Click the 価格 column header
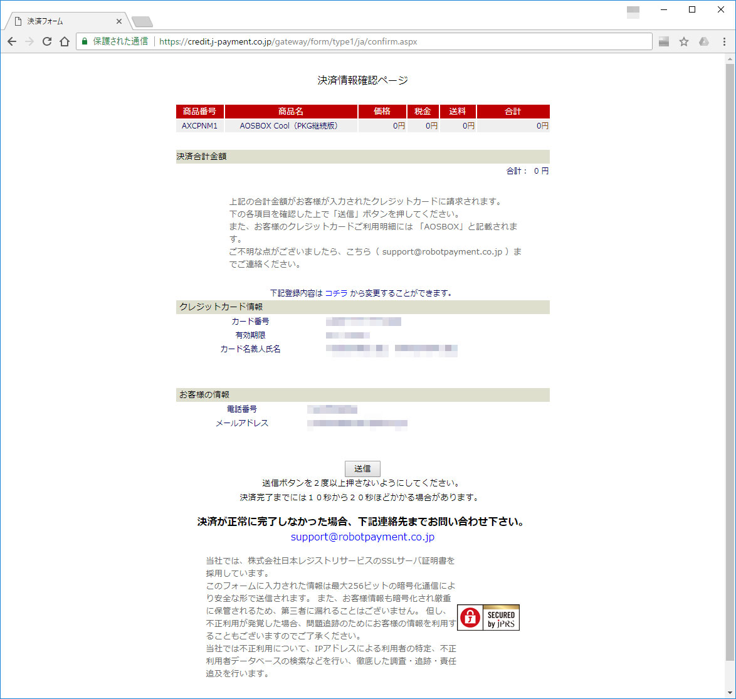This screenshot has width=736, height=699. click(x=382, y=111)
